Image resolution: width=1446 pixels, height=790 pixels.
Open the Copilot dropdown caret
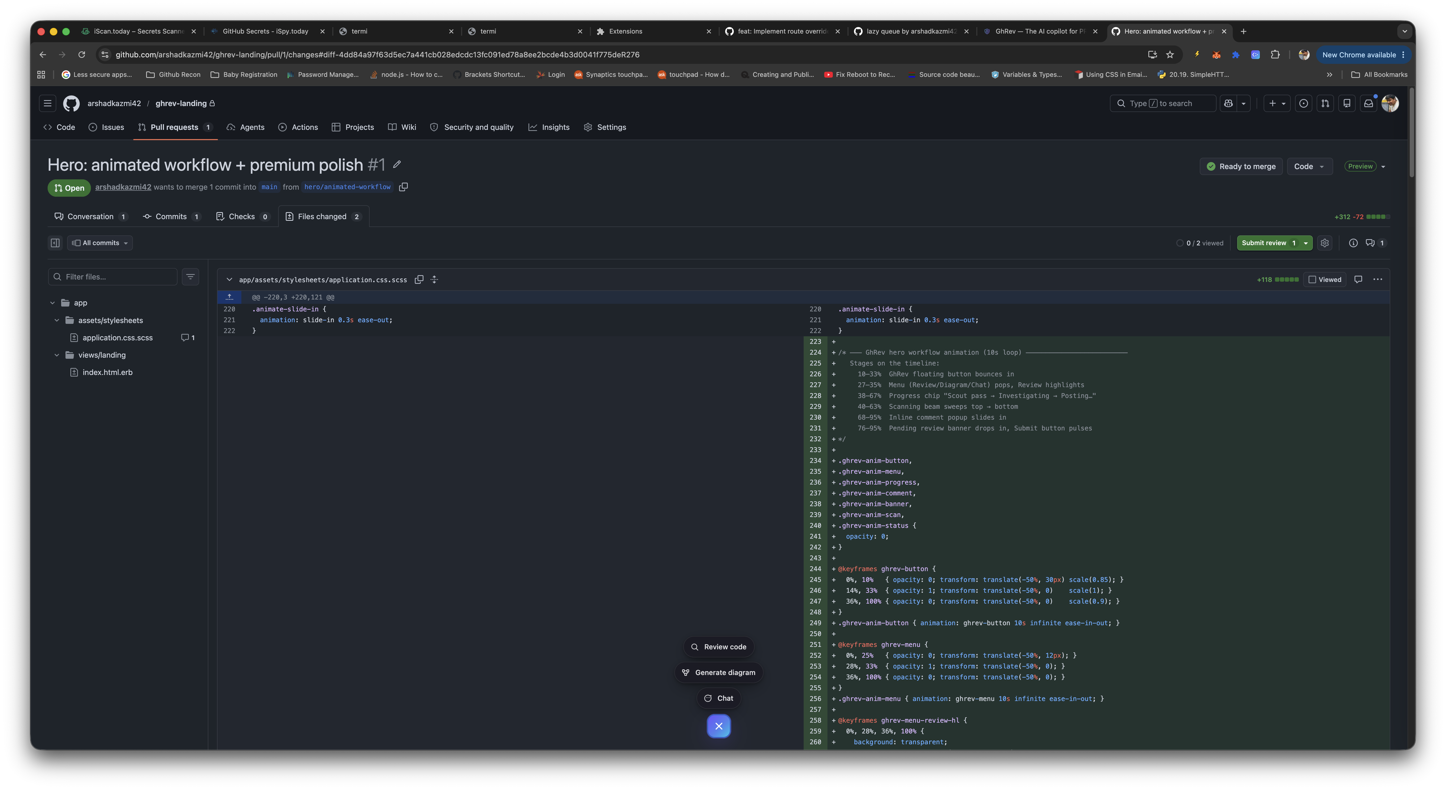coord(1243,103)
